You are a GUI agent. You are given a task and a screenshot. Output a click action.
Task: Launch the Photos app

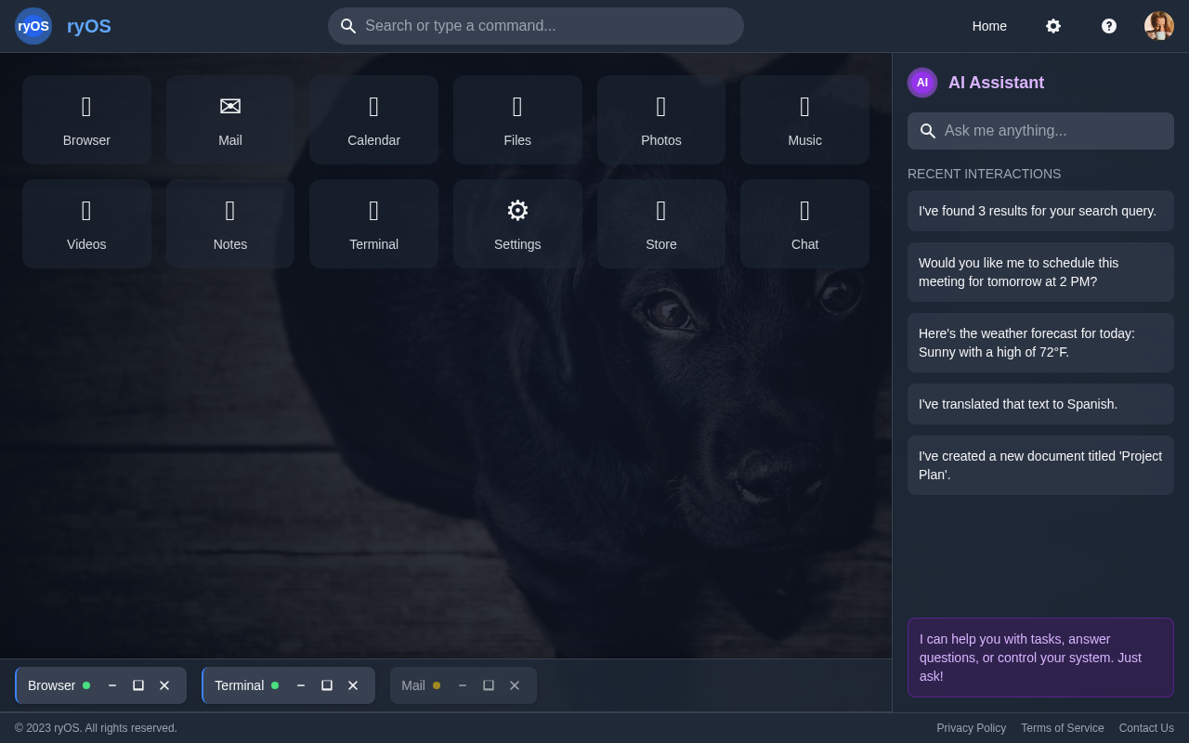coord(660,120)
